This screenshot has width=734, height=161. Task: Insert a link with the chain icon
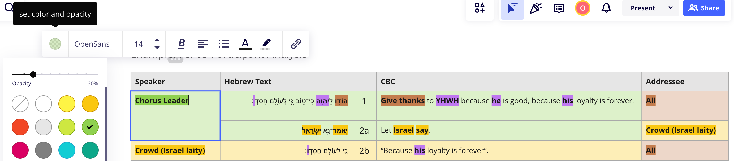[x=296, y=44]
